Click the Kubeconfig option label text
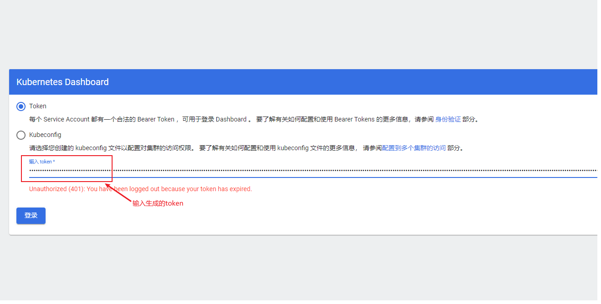Screen dimensions: 601x304 (x=45, y=135)
